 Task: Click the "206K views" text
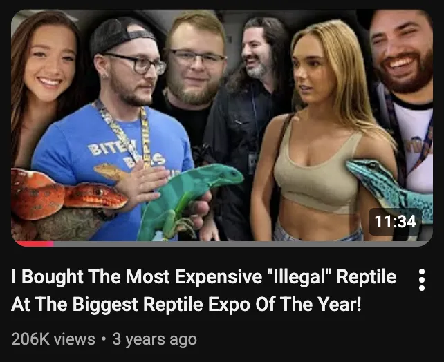click(53, 339)
